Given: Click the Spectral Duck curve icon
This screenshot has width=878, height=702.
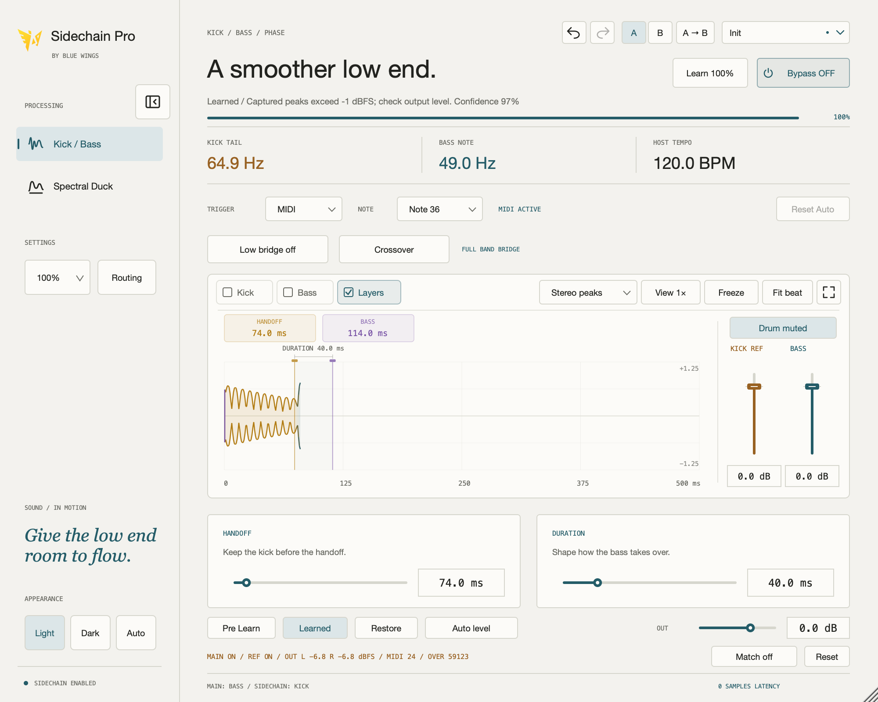Looking at the screenshot, I should click(36, 186).
